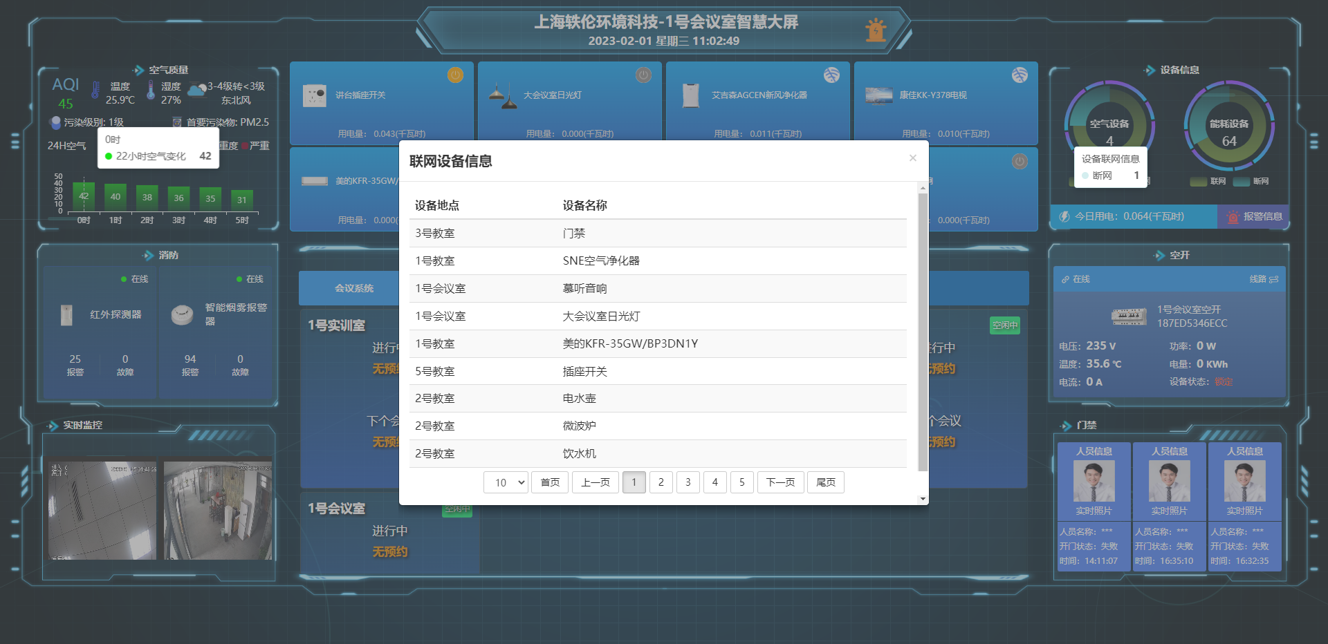The image size is (1328, 644).
Task: Click the thermometer icon beside 温度 in 空气质量
Action: 95,91
